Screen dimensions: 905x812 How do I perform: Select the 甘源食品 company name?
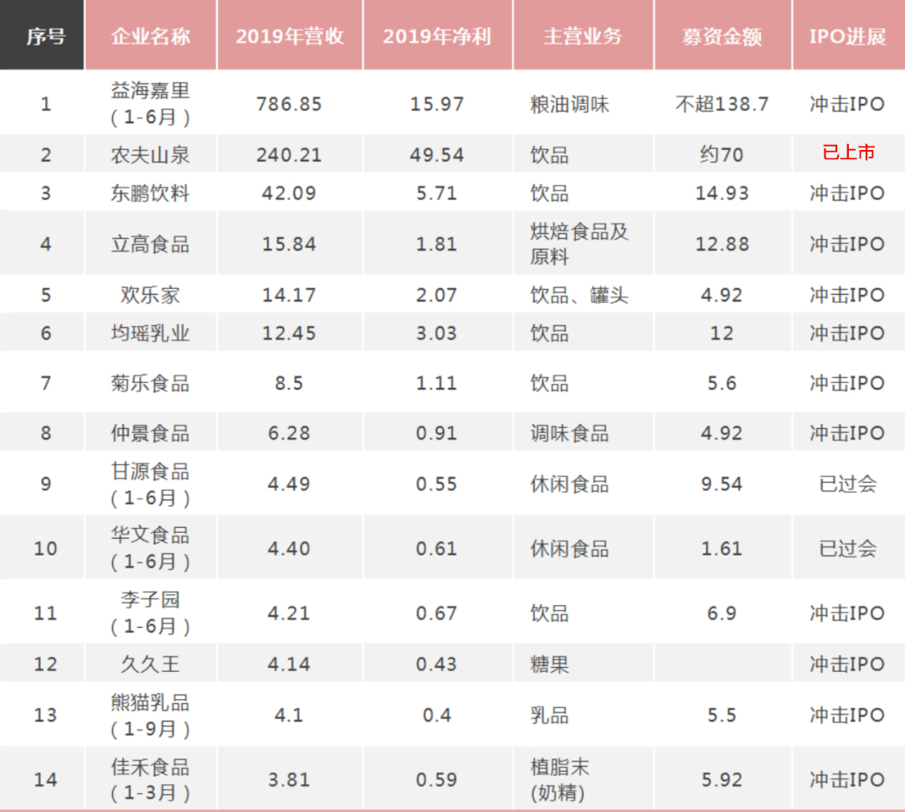coord(150,484)
